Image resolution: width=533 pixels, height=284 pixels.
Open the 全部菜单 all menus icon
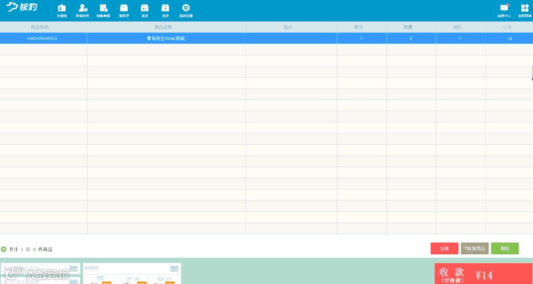tap(525, 10)
